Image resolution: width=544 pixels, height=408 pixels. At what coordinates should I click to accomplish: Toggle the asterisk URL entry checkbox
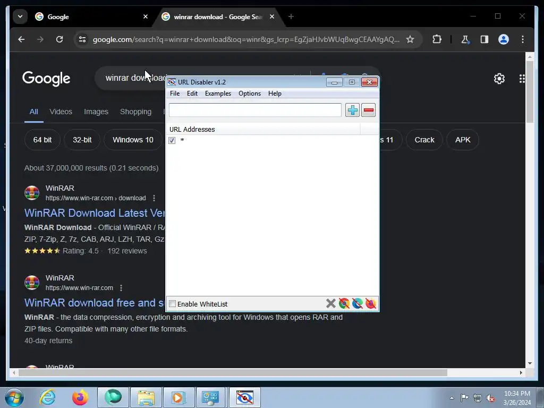pos(172,140)
